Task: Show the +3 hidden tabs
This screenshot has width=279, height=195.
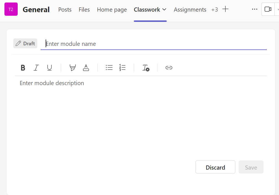Action: [x=215, y=10]
